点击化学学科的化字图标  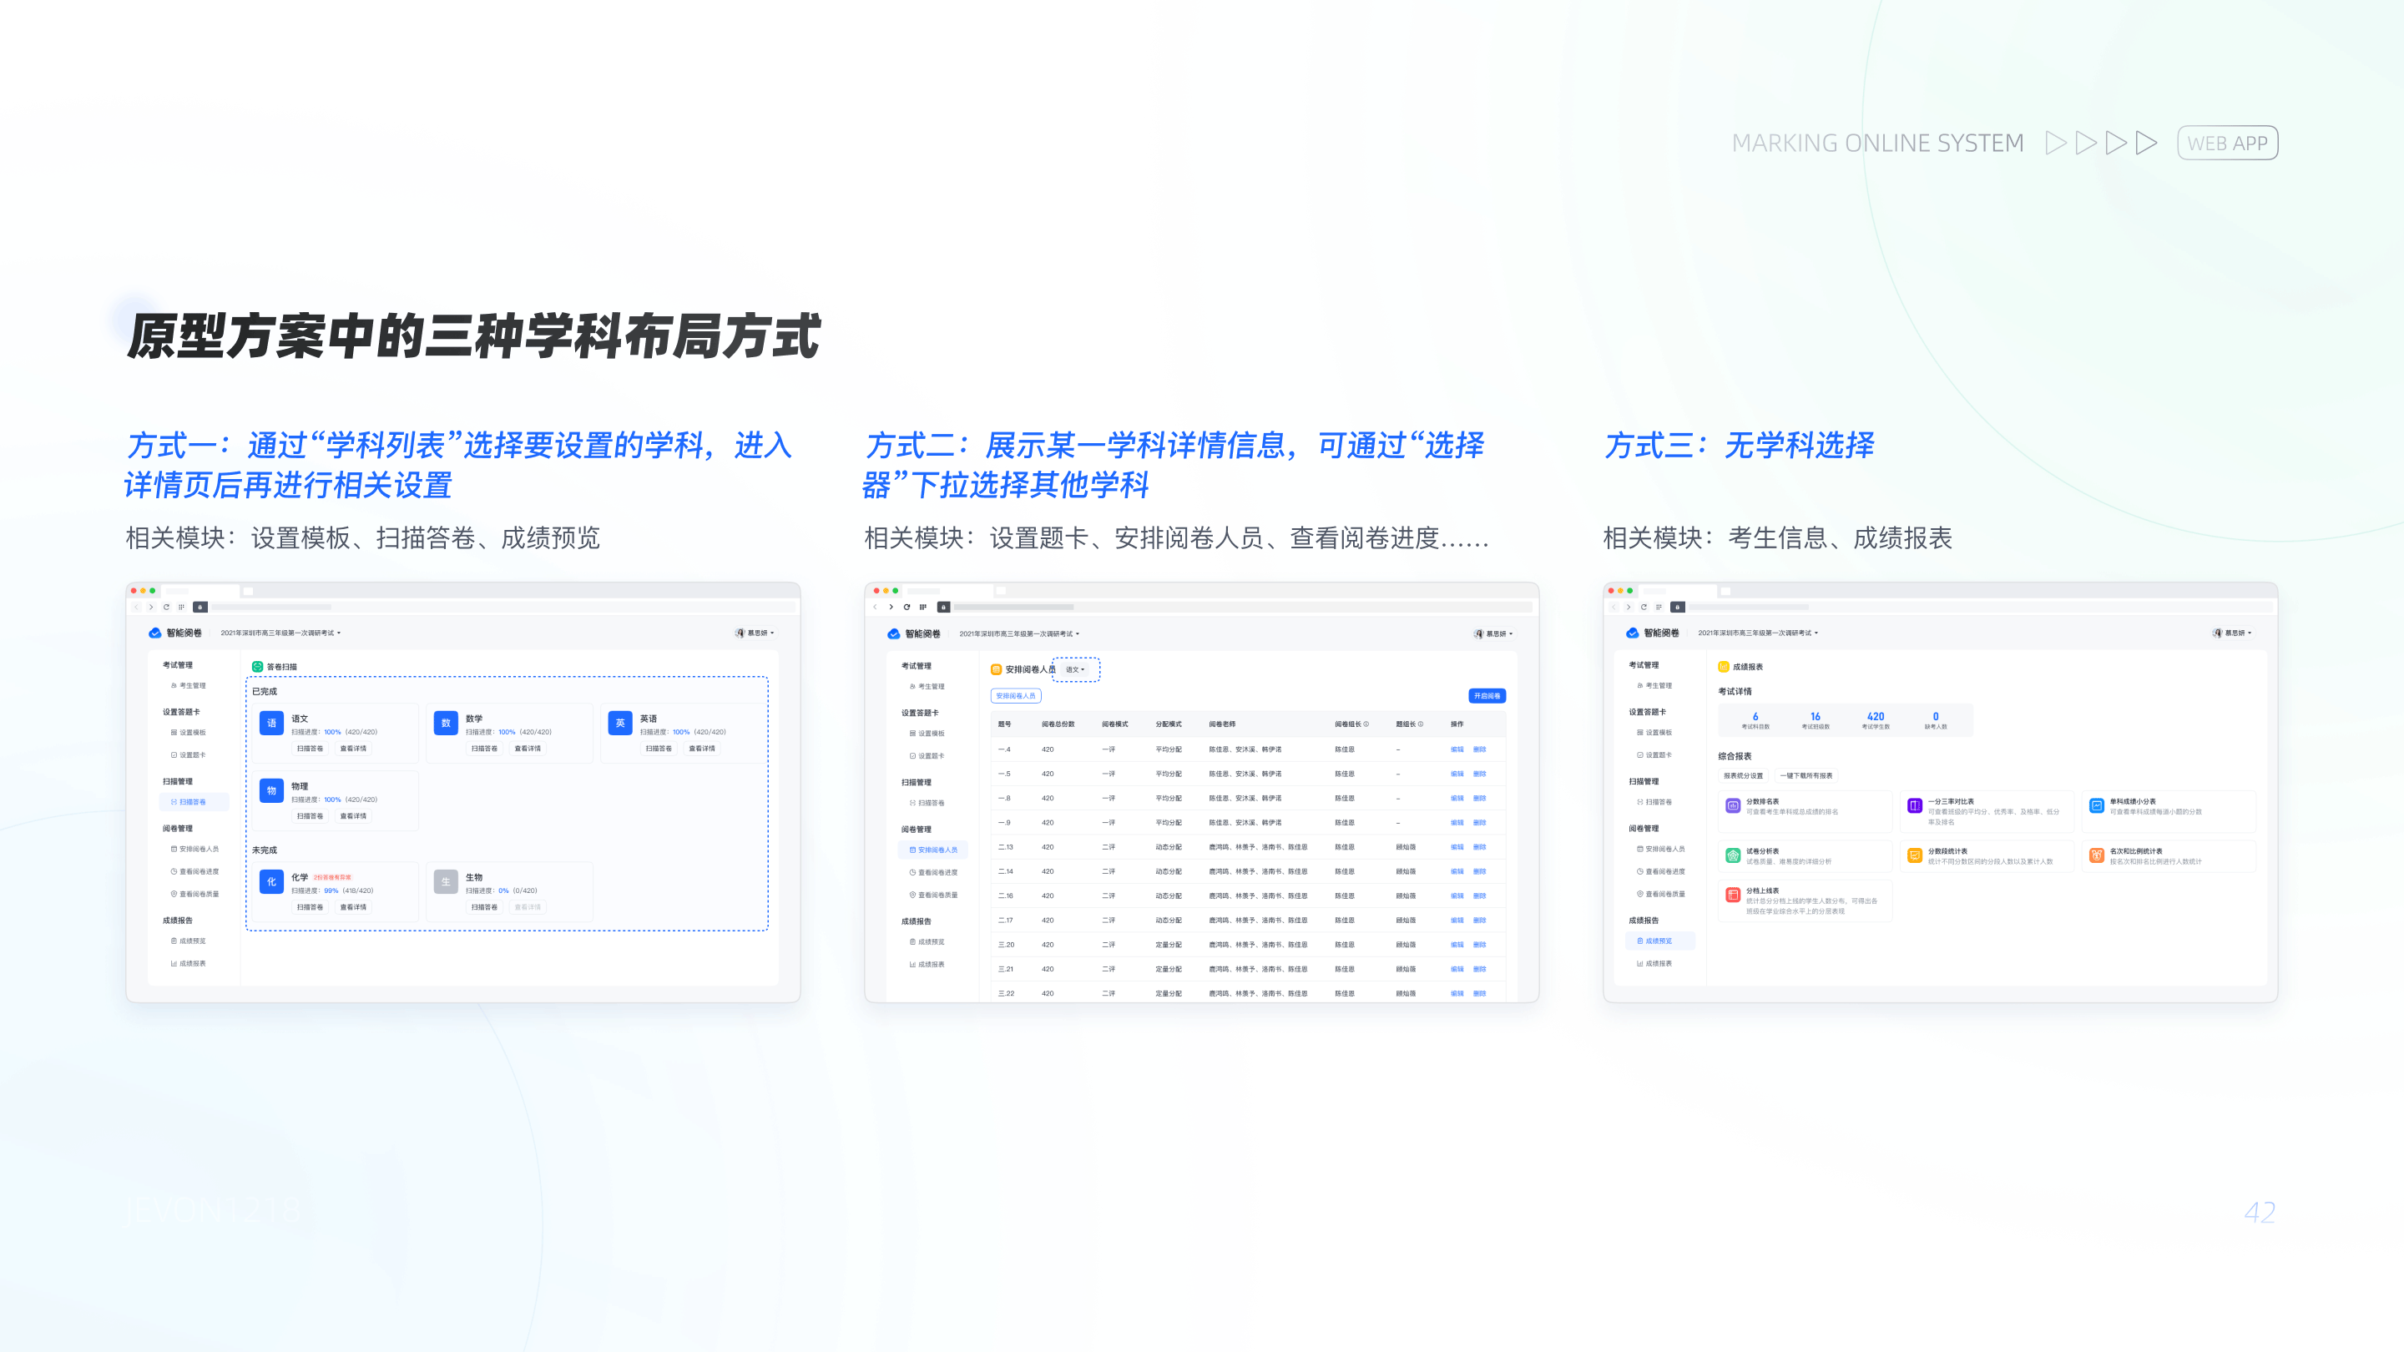coord(271,882)
